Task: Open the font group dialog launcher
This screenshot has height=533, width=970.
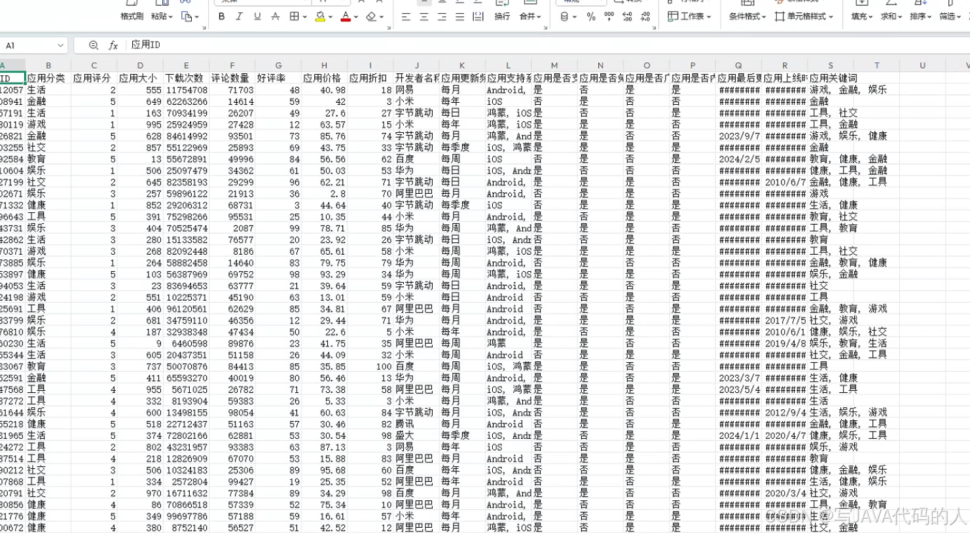Action: click(389, 28)
